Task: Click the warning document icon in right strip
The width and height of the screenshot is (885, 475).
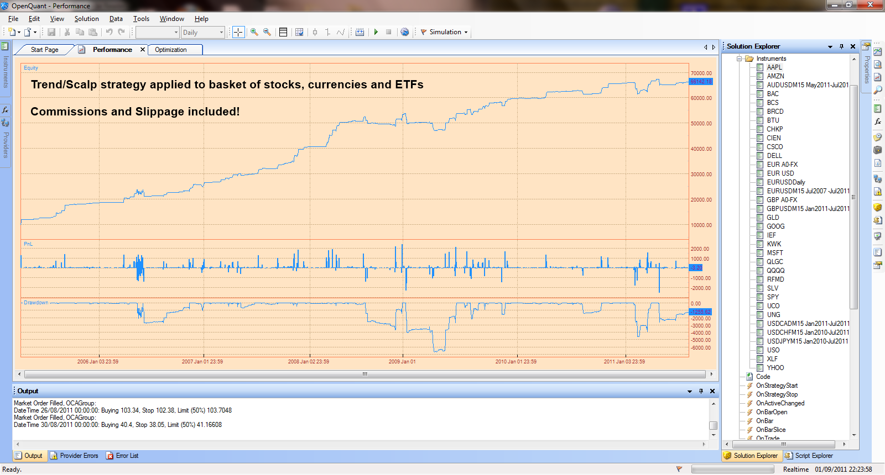Action: 878,192
